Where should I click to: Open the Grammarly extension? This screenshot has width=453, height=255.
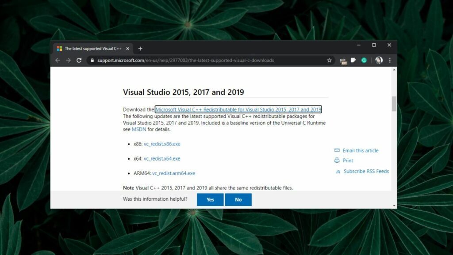[x=364, y=60]
